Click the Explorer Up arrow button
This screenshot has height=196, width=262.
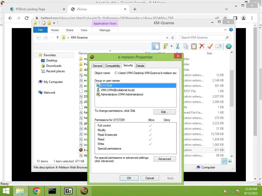pos(58,38)
